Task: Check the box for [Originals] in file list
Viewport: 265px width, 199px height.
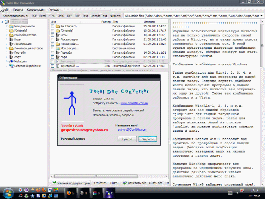Action: (x=52, y=31)
